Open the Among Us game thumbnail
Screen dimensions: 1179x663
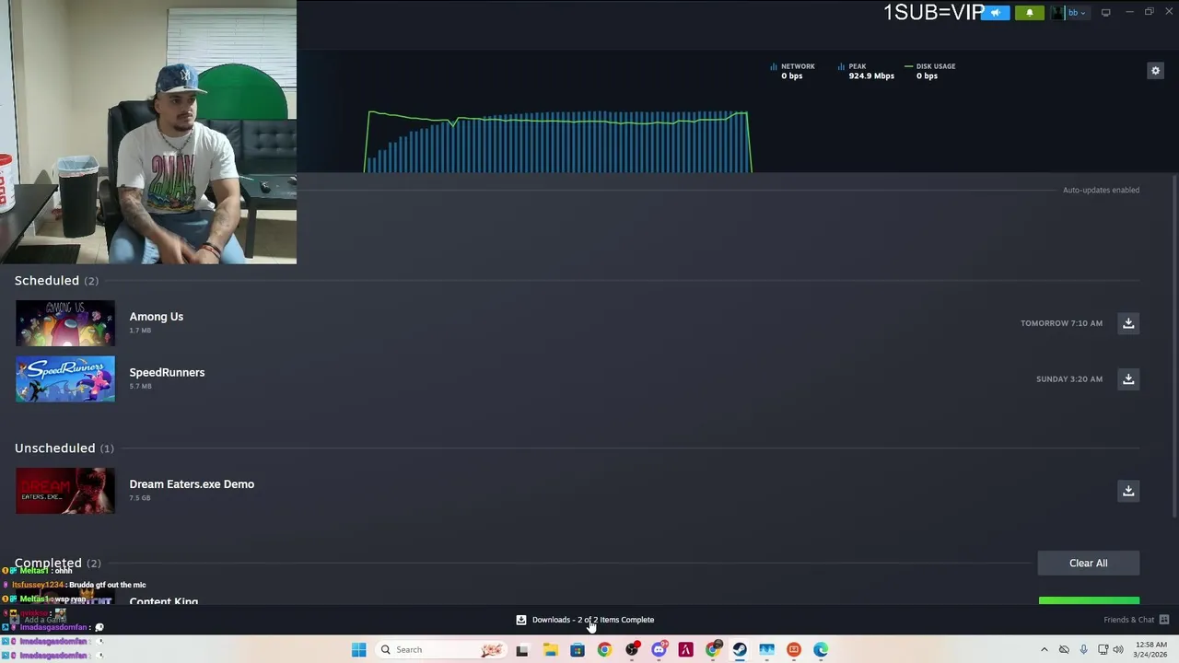click(x=65, y=323)
